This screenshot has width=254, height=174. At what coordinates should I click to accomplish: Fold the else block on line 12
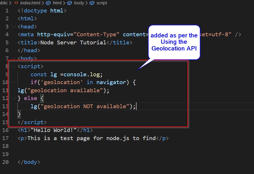point(13,98)
